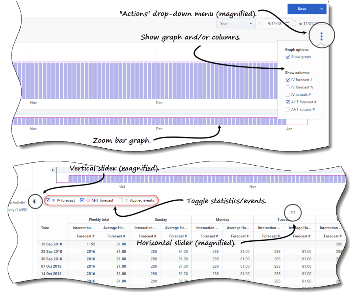Click the horizontal slider grip icon
This screenshot has height=296, width=354.
(x=293, y=212)
